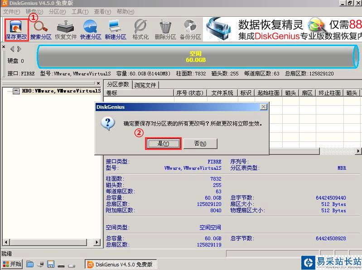Click the DiskGenius V4.5.0 taskbar button
Viewport: 362px width, 270px height.
click(121, 265)
